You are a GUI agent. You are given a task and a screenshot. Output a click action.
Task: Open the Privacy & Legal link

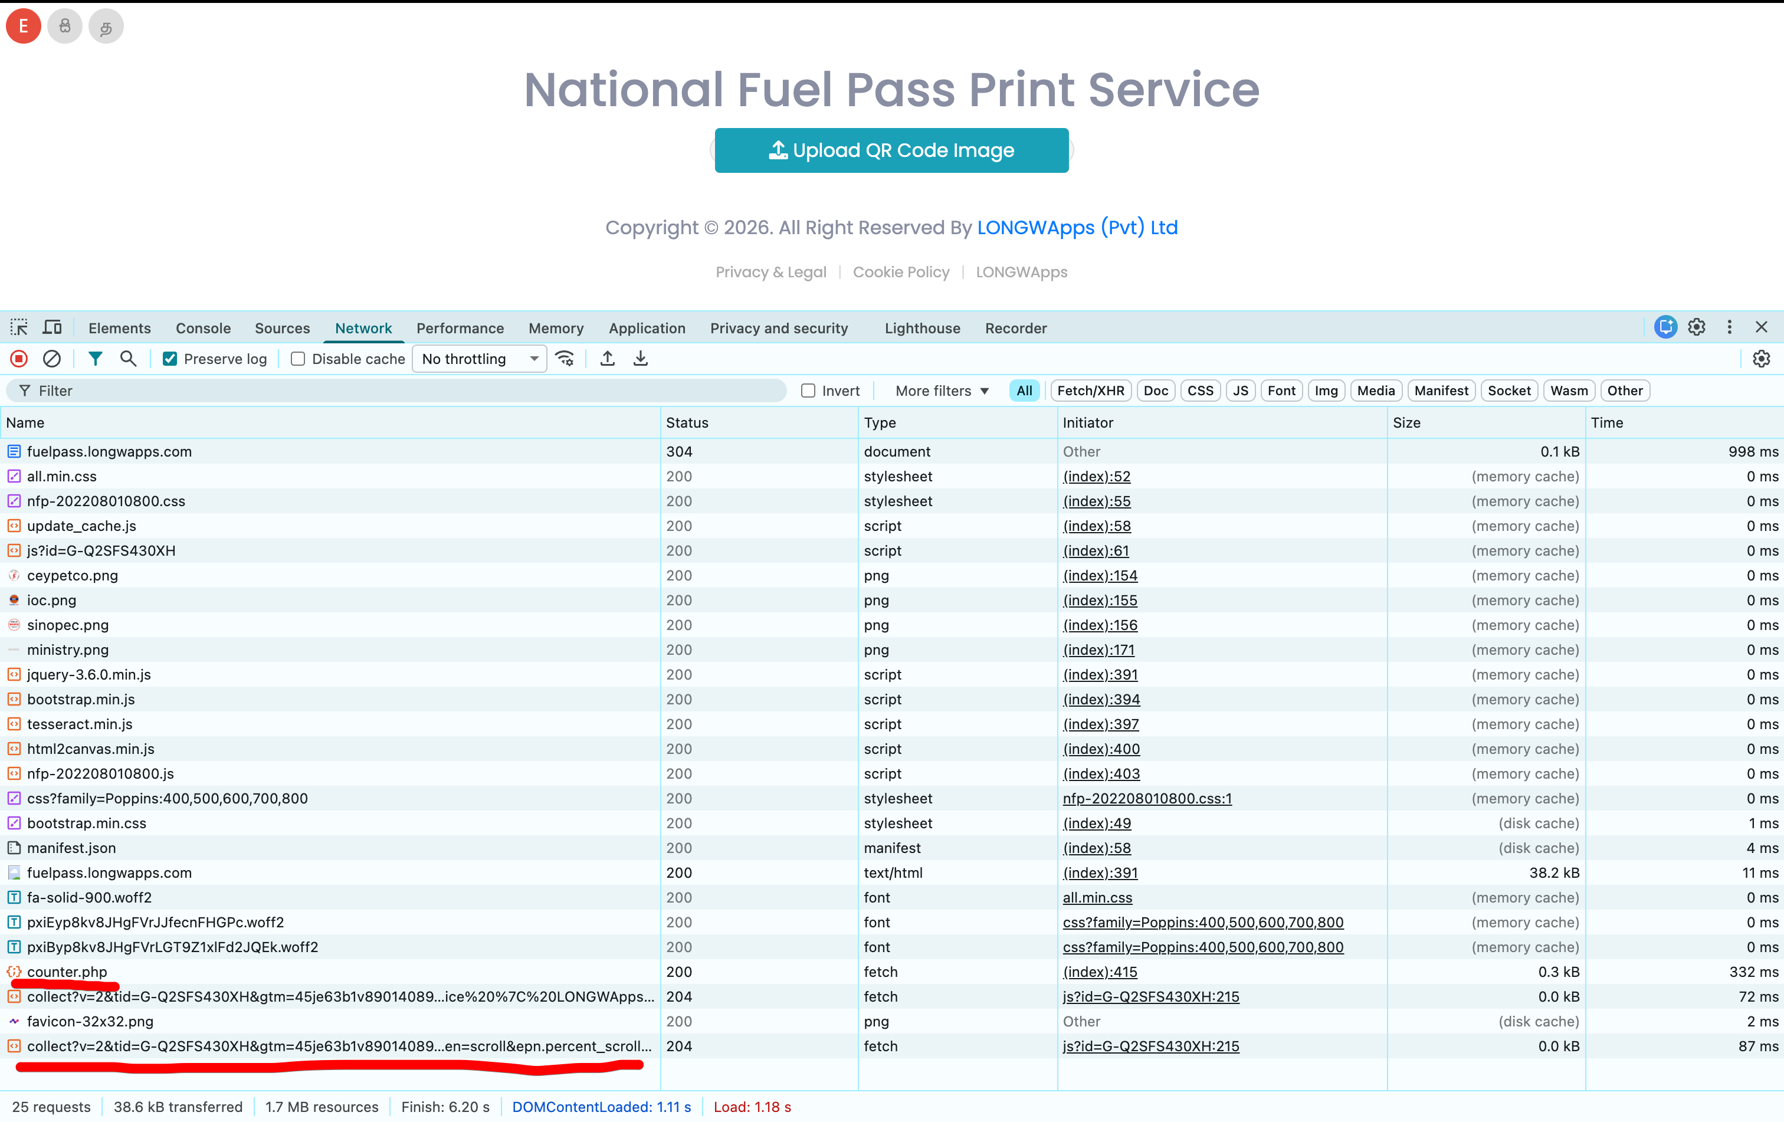pyautogui.click(x=770, y=272)
